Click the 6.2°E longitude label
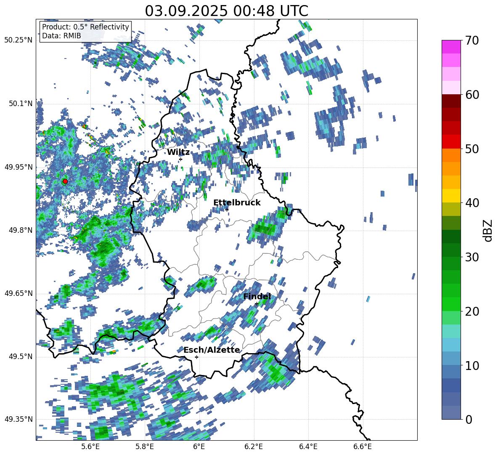 tap(254, 447)
